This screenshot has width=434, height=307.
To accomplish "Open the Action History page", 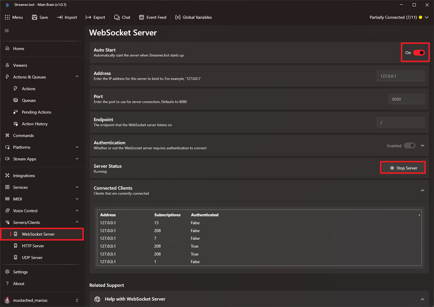I will tap(35, 124).
